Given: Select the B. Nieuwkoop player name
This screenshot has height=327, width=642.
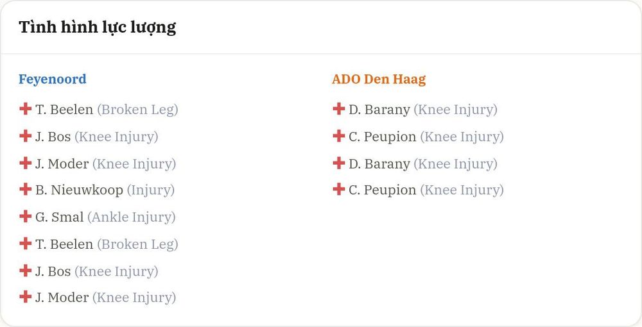Looking at the screenshot, I should click(x=79, y=190).
